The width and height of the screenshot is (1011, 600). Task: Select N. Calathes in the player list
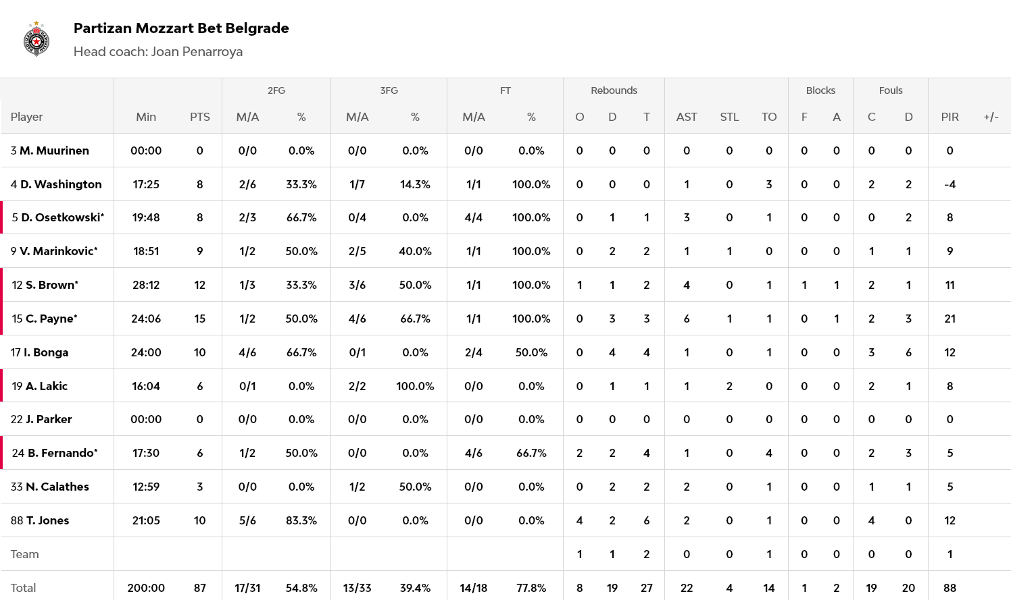coord(57,487)
